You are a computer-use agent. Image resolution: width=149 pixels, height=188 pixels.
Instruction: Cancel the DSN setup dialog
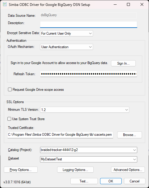pos(135,181)
